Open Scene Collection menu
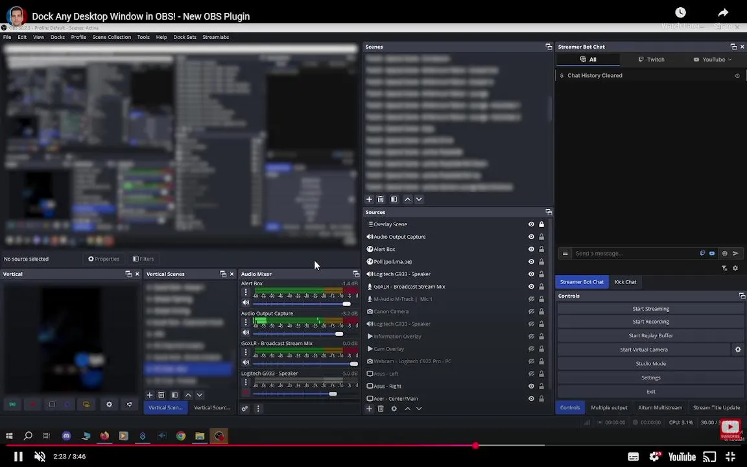747x467 pixels. coord(112,37)
